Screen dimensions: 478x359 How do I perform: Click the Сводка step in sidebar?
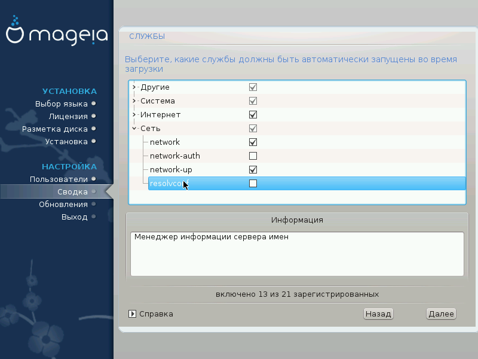[72, 191]
